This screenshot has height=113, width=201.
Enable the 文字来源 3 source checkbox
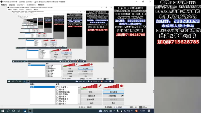tap(58, 87)
